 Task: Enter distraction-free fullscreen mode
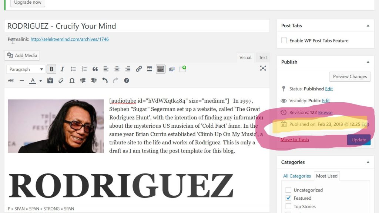point(263,68)
